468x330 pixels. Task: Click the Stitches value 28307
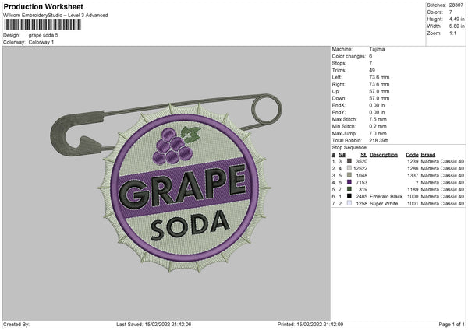(x=456, y=5)
